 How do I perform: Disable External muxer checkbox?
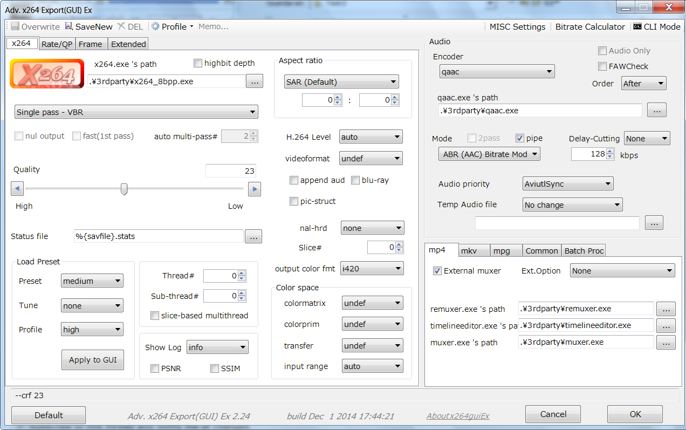tap(437, 271)
